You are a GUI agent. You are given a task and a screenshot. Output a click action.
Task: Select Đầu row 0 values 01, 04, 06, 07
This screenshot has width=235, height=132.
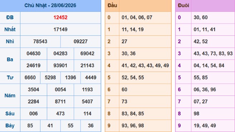click(x=137, y=18)
